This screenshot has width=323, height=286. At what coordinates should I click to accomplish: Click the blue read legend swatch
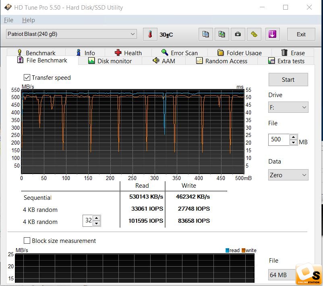[x=227, y=251]
